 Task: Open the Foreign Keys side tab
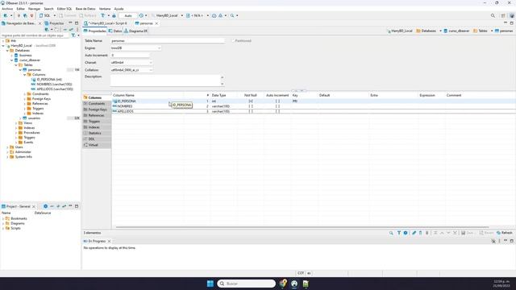click(97, 110)
